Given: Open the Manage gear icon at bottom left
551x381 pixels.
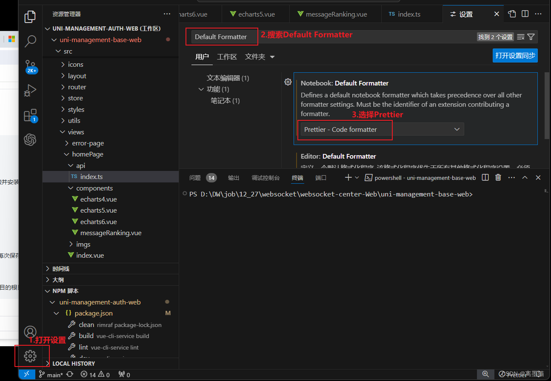Looking at the screenshot, I should coord(30,356).
